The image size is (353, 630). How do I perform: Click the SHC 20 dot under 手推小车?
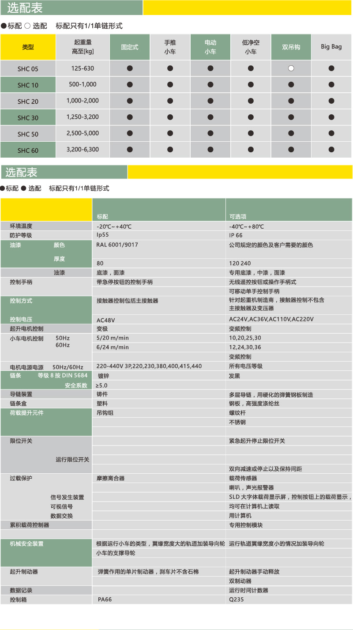click(170, 101)
